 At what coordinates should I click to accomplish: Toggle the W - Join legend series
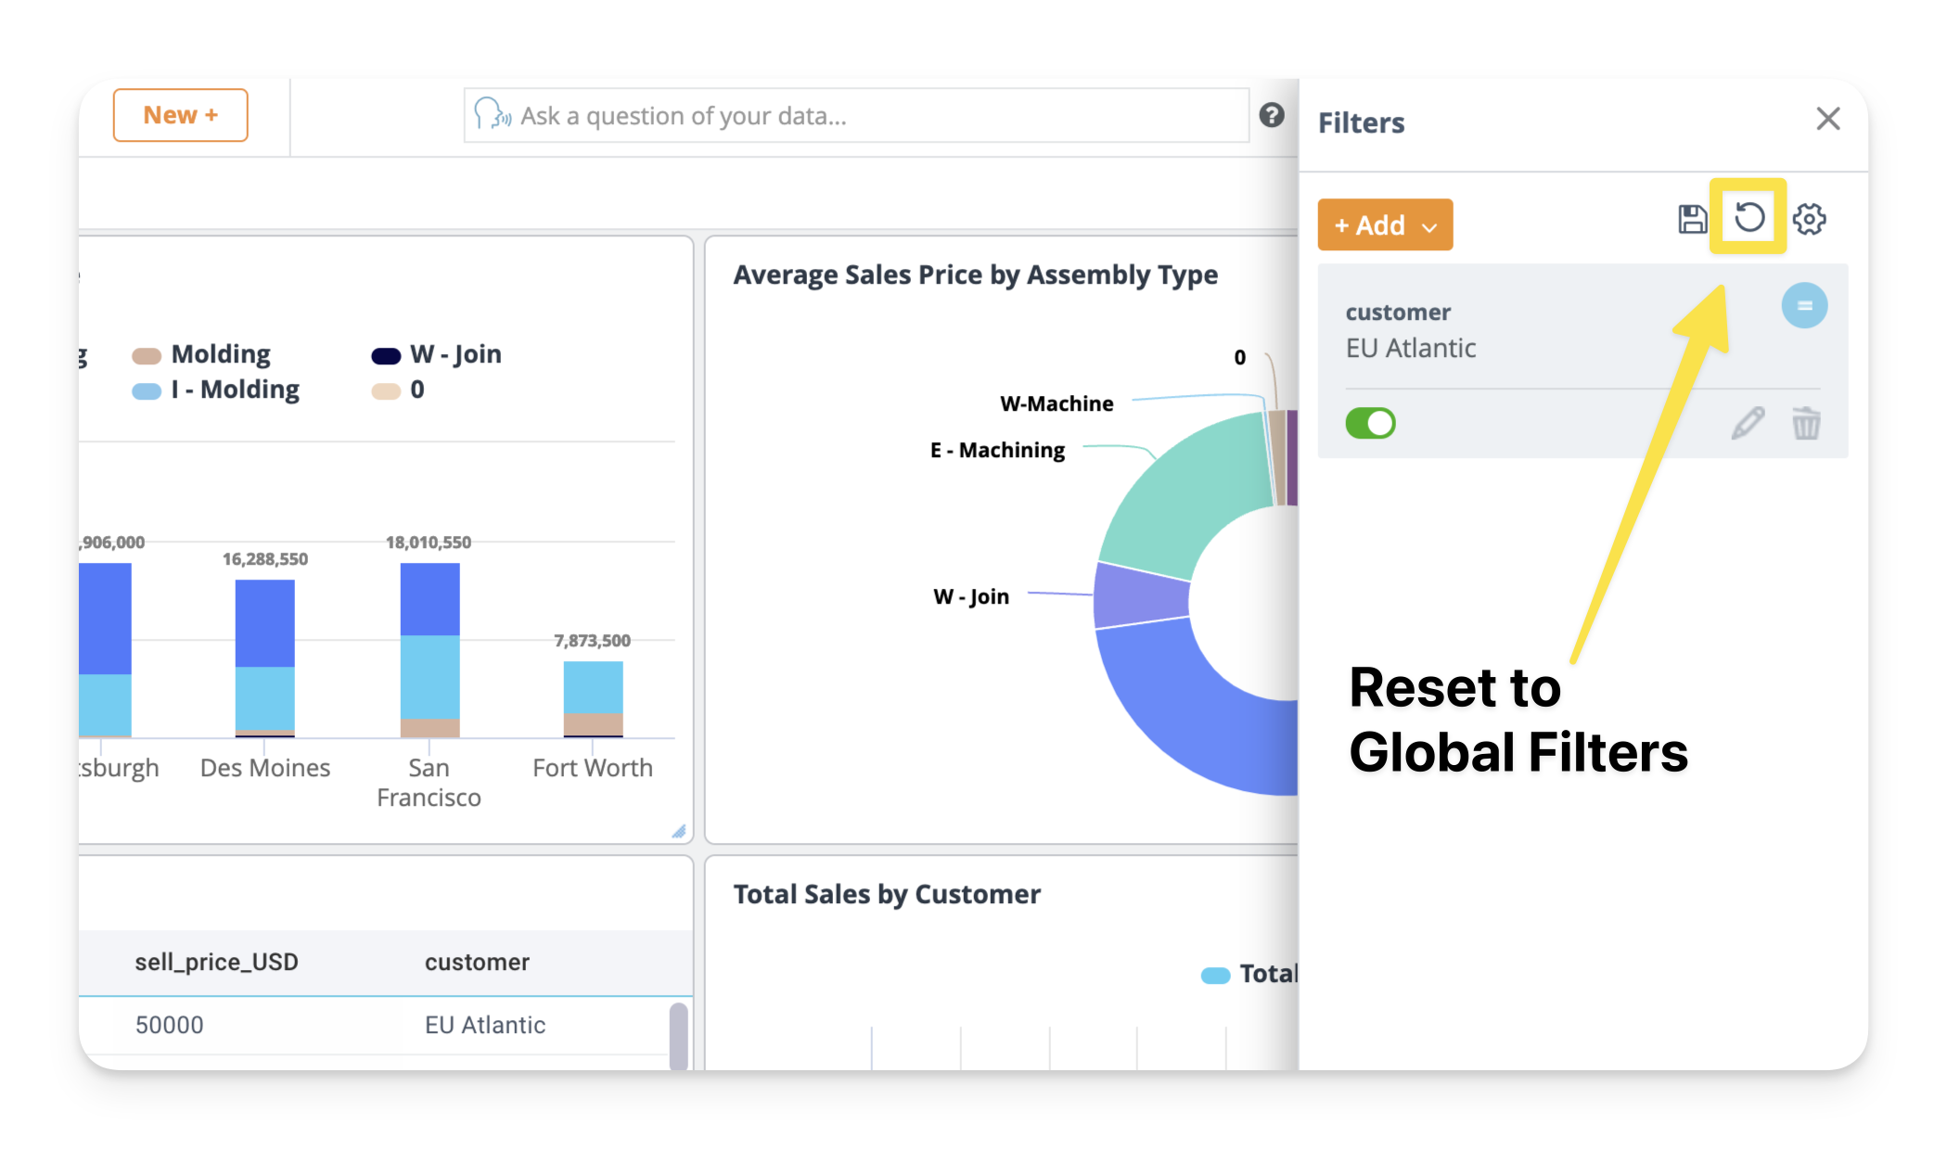click(x=455, y=354)
